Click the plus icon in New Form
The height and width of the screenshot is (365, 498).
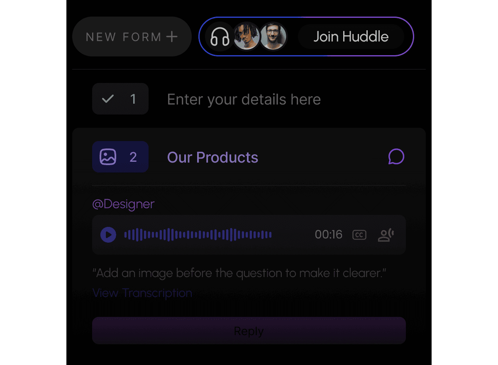tap(172, 36)
